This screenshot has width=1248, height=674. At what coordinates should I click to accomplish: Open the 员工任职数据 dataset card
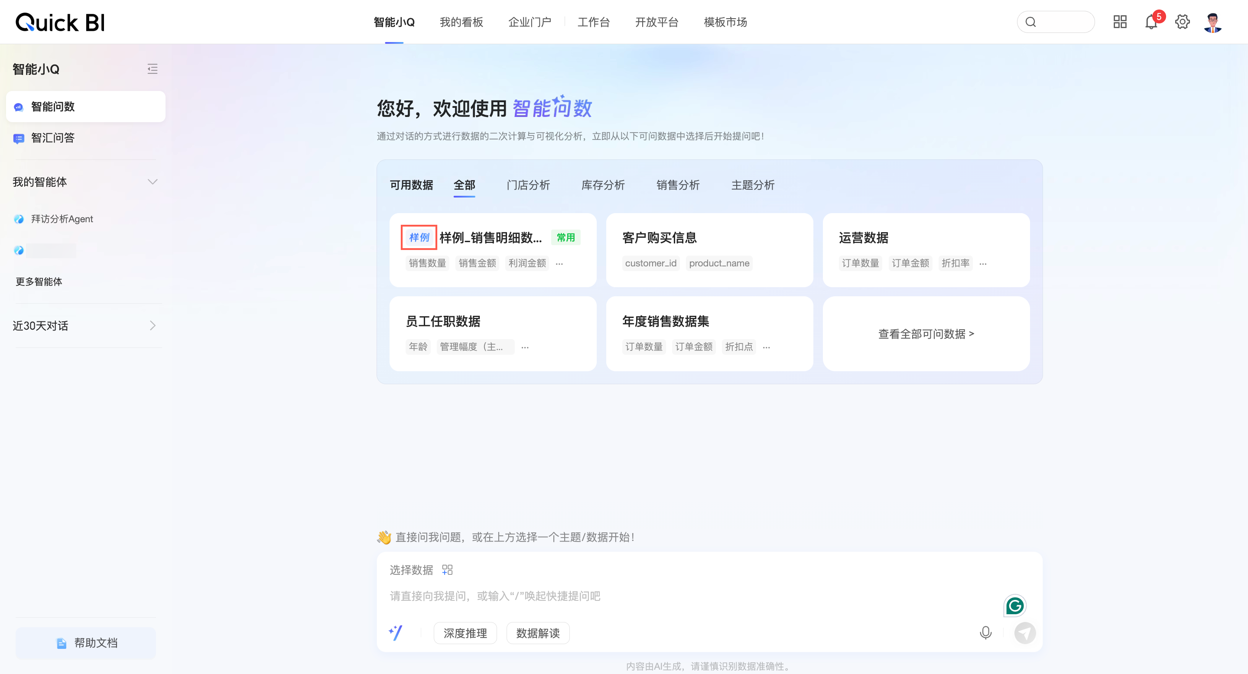pos(493,334)
